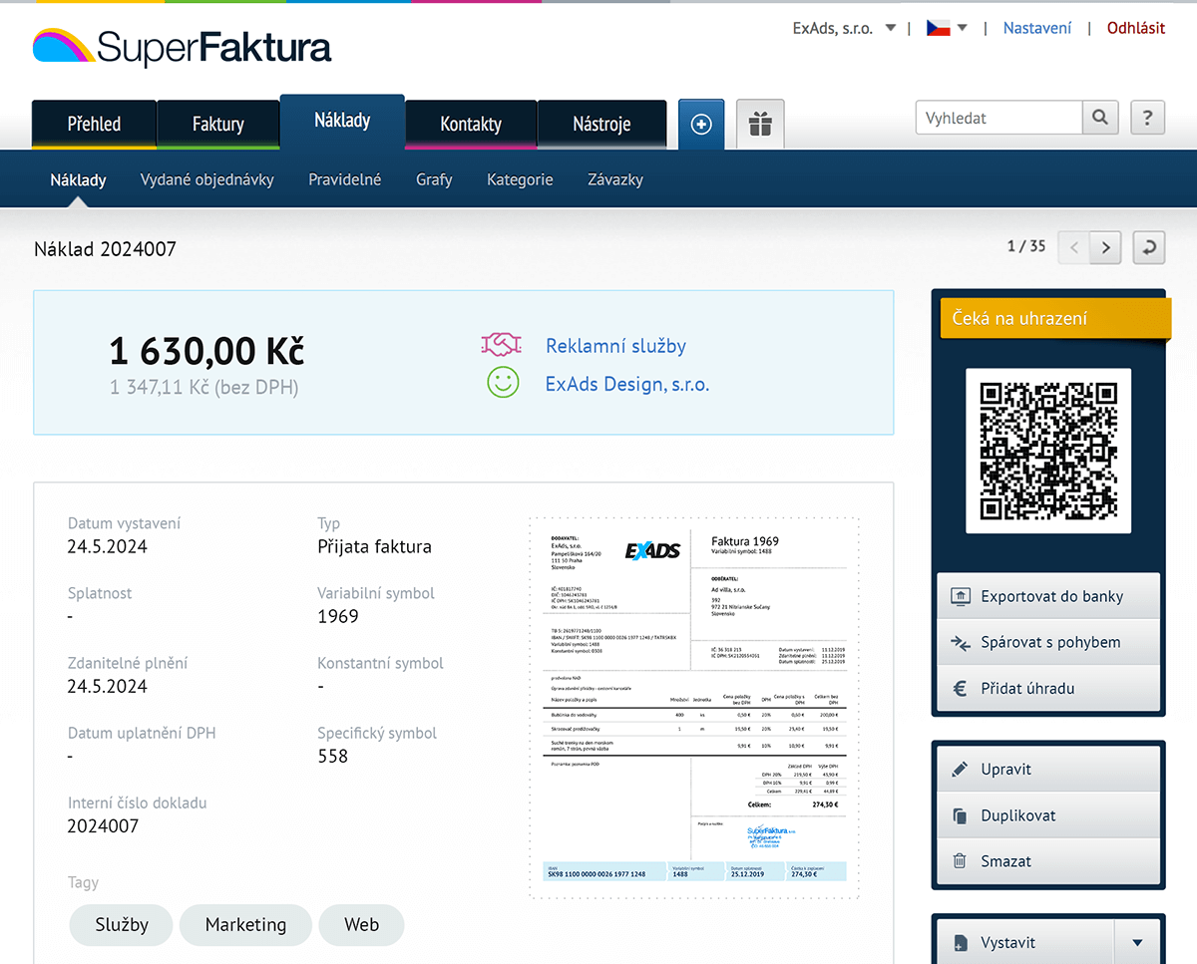The height and width of the screenshot is (964, 1197).
Task: Expand the Vystavit dropdown arrow
Action: click(x=1137, y=942)
